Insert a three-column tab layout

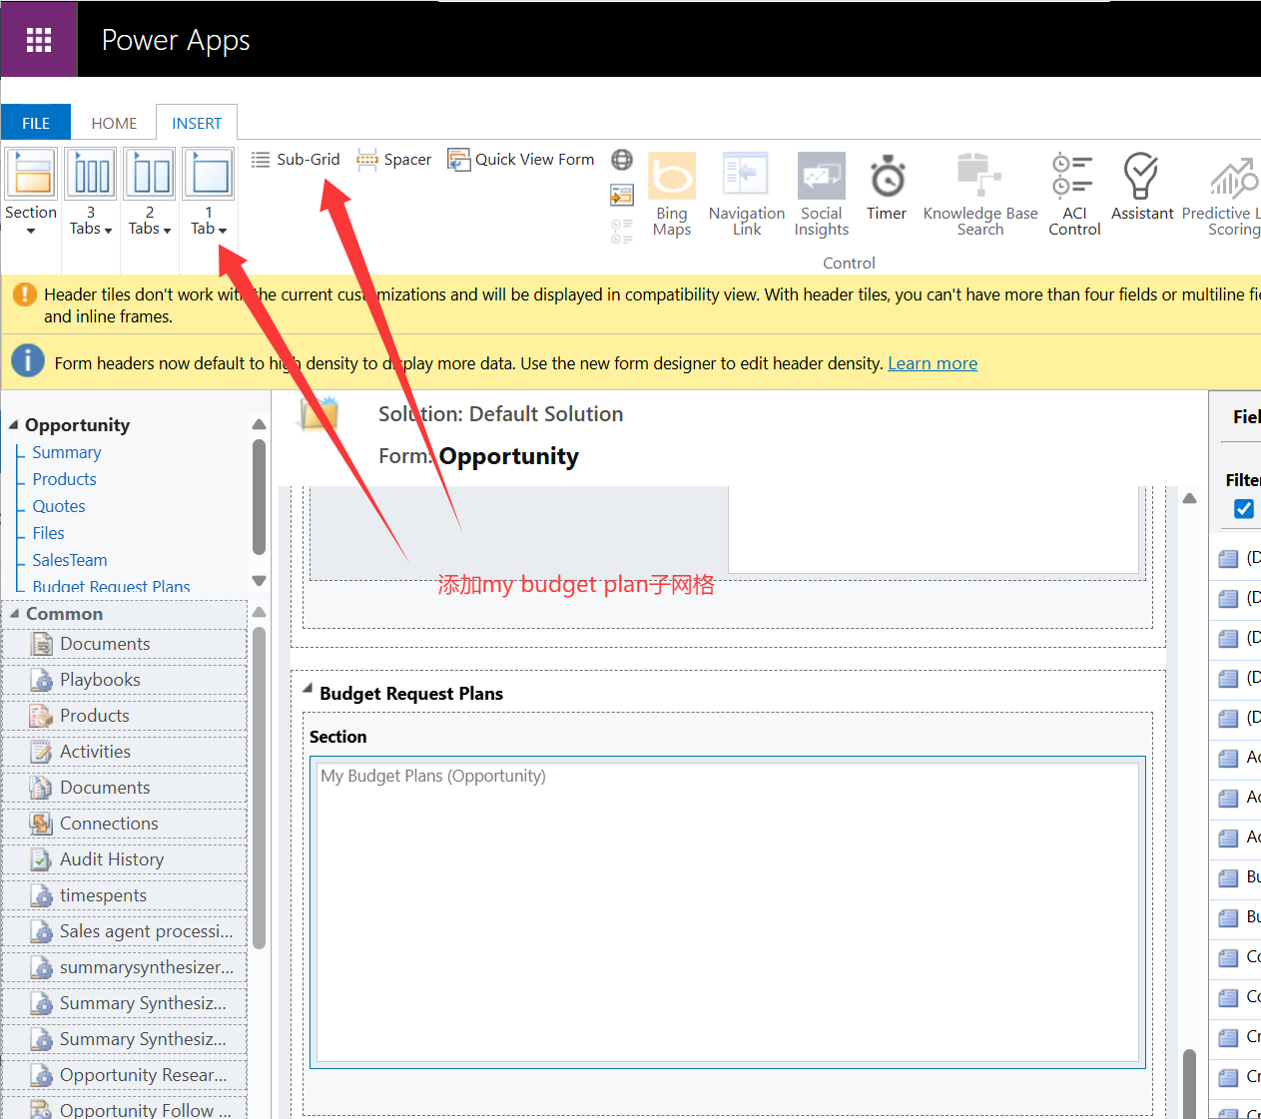92,175
